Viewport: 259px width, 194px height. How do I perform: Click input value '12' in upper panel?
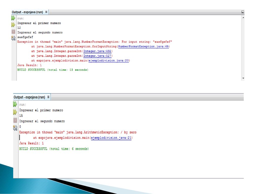coord(19,28)
